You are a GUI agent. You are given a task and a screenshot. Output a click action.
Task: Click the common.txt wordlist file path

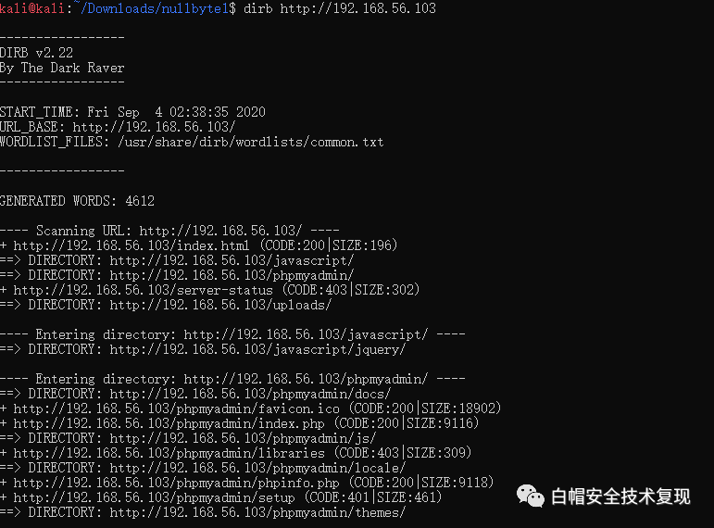click(250, 142)
